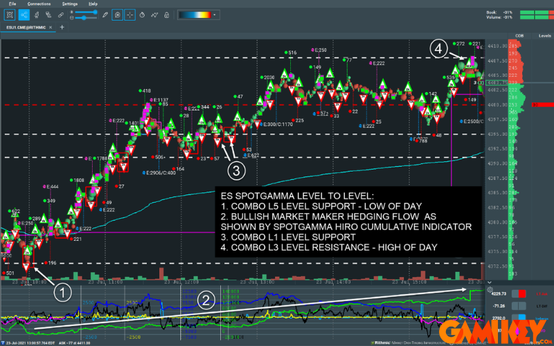554x346 pixels.
Task: Open the Settings menu
Action: click(70, 4)
